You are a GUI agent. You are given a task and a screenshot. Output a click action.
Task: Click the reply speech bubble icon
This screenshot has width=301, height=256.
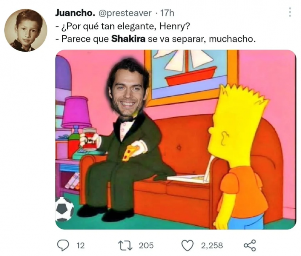(63, 245)
